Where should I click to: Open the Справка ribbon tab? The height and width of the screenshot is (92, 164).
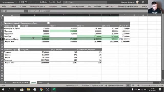(x=97, y=6)
